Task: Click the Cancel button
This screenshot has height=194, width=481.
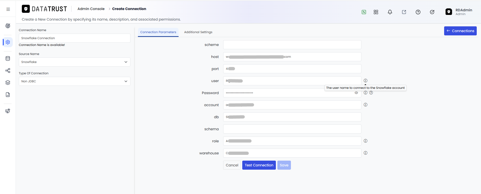Action: click(232, 165)
